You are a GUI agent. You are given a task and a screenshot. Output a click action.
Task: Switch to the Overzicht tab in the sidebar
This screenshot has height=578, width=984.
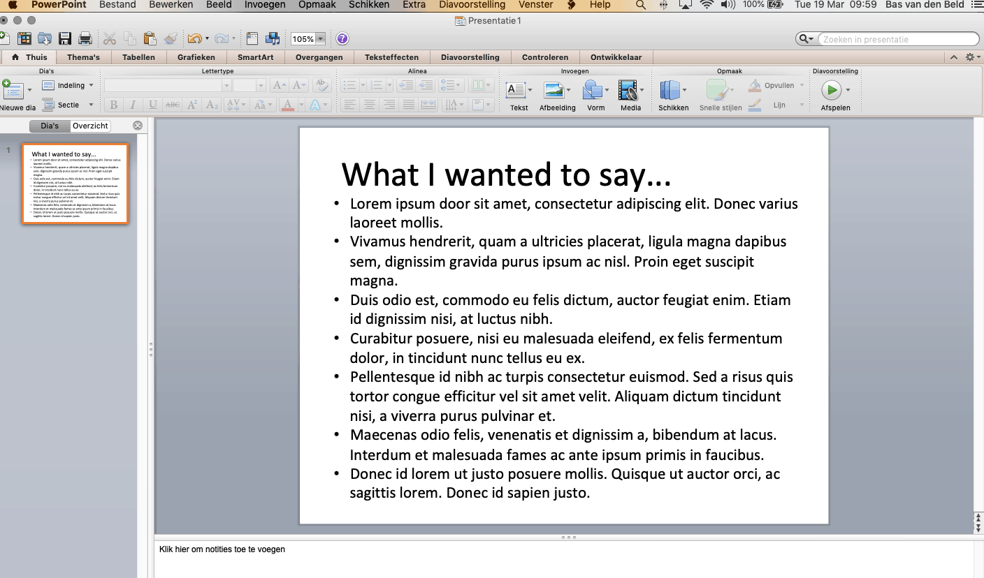(91, 126)
